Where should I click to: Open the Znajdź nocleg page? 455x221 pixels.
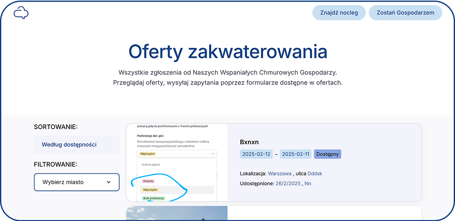pyautogui.click(x=339, y=13)
